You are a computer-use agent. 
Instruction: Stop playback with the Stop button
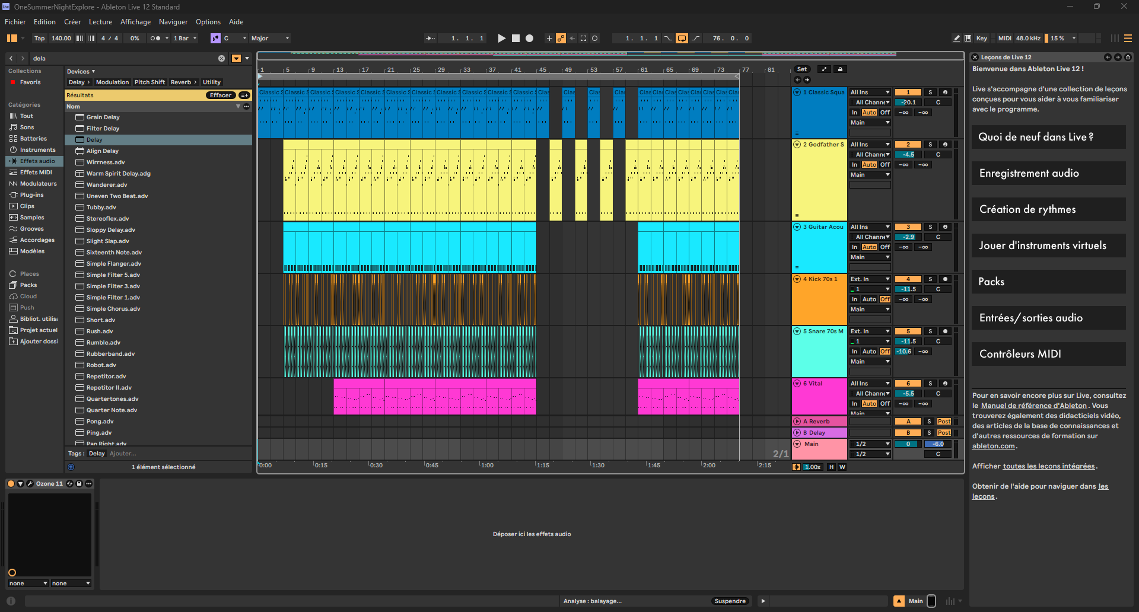pyautogui.click(x=516, y=38)
